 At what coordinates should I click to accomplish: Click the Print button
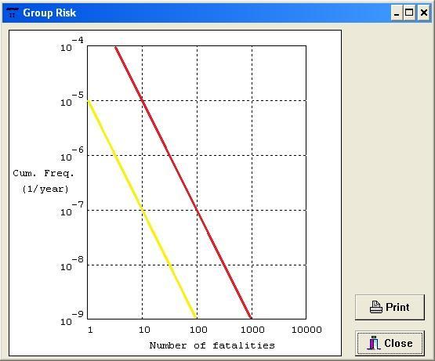click(x=390, y=307)
